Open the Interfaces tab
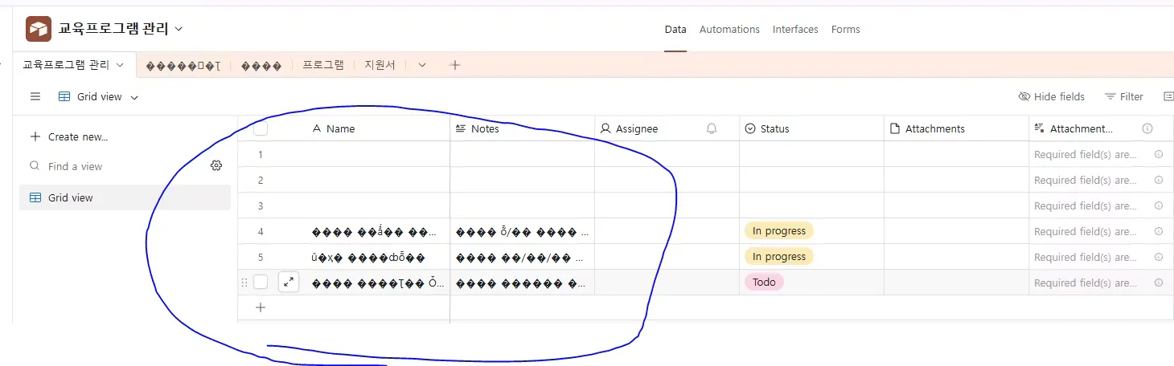This screenshot has width=1174, height=366. tap(795, 29)
